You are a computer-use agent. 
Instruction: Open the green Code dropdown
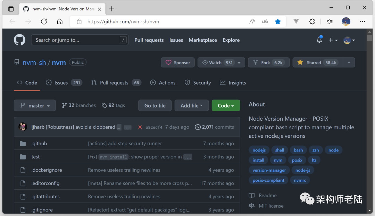pos(226,105)
